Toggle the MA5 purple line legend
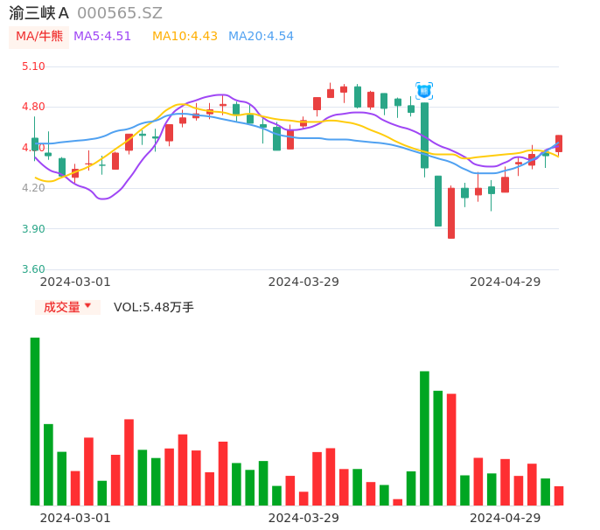This screenshot has height=530, width=600. (x=102, y=37)
